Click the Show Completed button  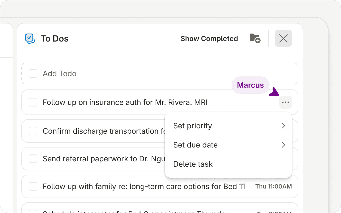209,39
